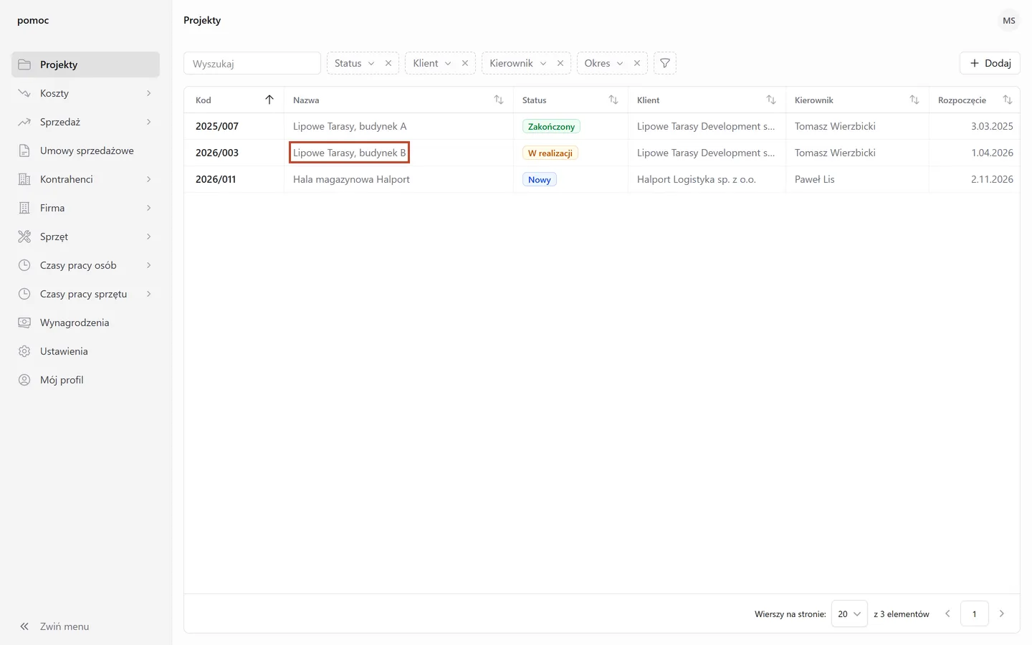Expand the Koszty submenu chevron
1032x645 pixels.
pyautogui.click(x=149, y=93)
